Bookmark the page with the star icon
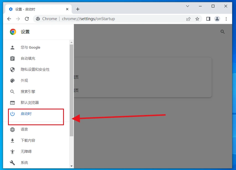 click(x=197, y=19)
